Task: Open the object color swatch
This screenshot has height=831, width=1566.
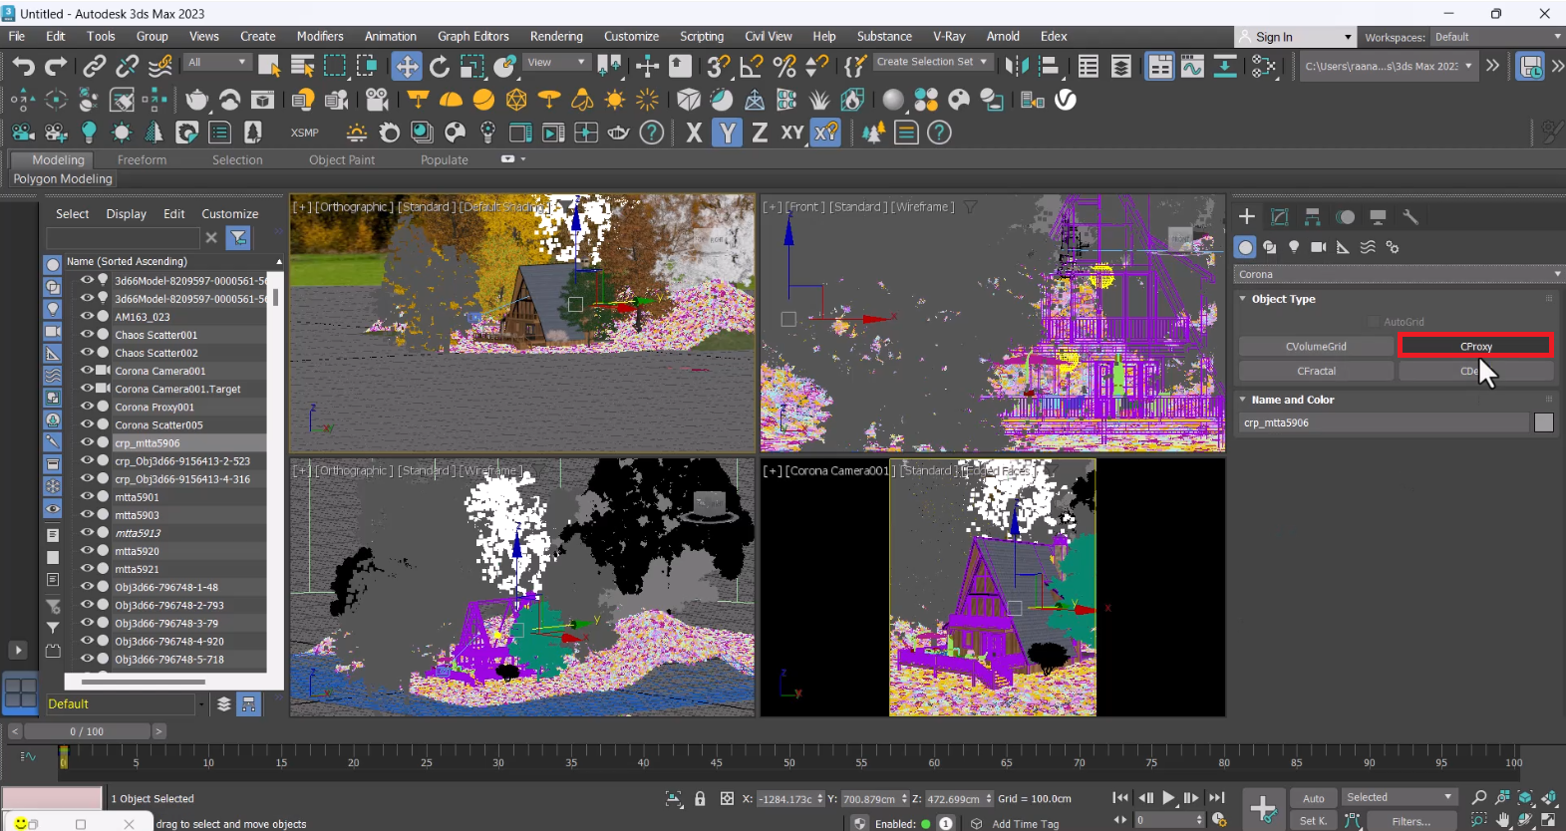Action: tap(1543, 422)
